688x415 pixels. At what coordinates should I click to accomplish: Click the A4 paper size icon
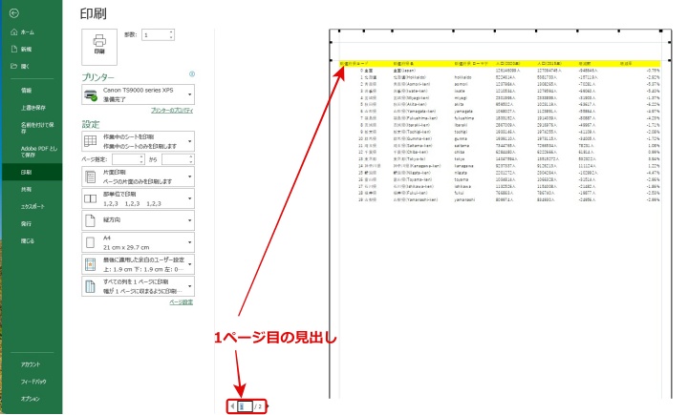tap(91, 242)
